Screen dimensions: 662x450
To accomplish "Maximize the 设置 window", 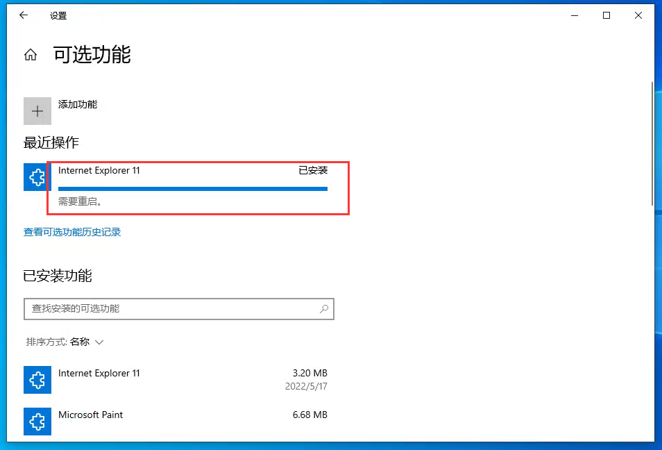I will pos(606,15).
